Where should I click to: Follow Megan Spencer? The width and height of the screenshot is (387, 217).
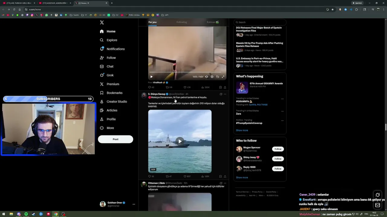[278, 149]
